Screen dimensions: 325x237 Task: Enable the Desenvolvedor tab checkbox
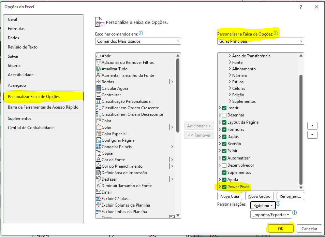click(x=224, y=165)
